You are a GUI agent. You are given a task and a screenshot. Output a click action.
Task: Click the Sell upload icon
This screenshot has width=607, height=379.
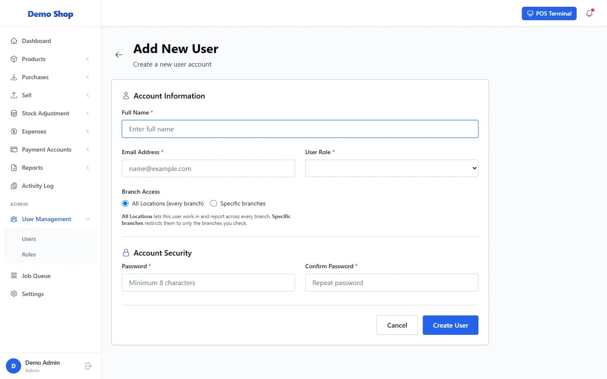point(14,95)
